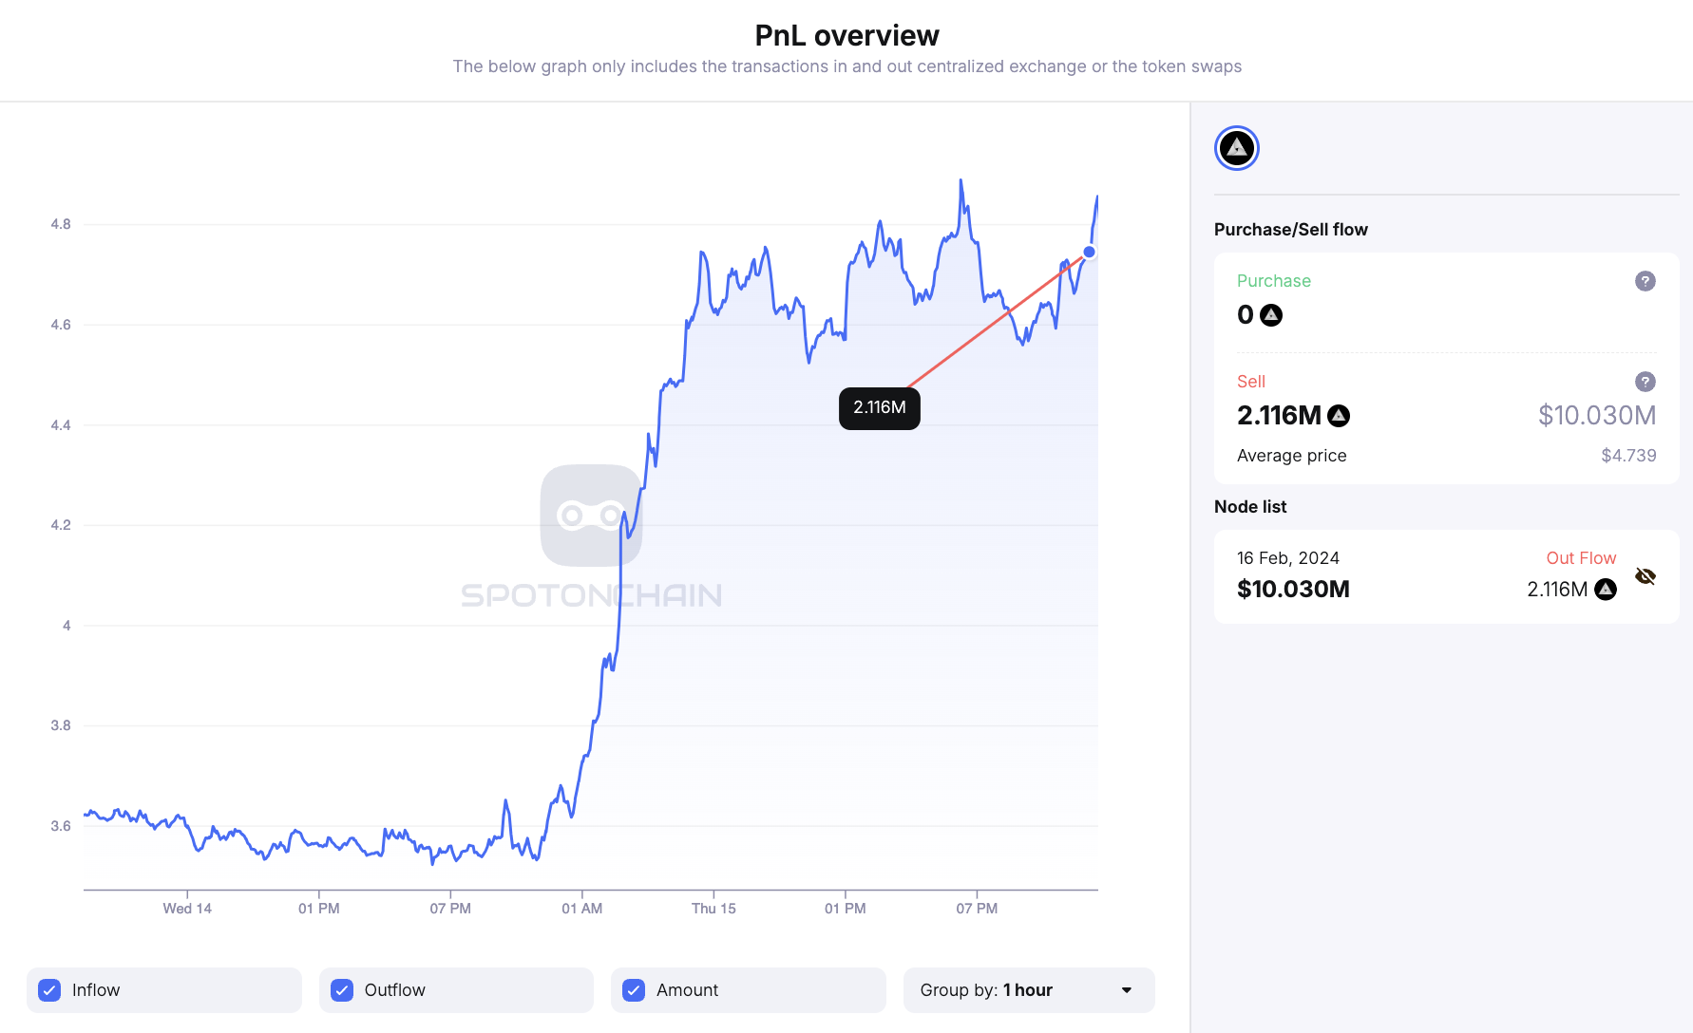Viewport: 1693px width, 1033px height.
Task: Open the 16 Feb, 2024 node entry
Action: tap(1287, 558)
